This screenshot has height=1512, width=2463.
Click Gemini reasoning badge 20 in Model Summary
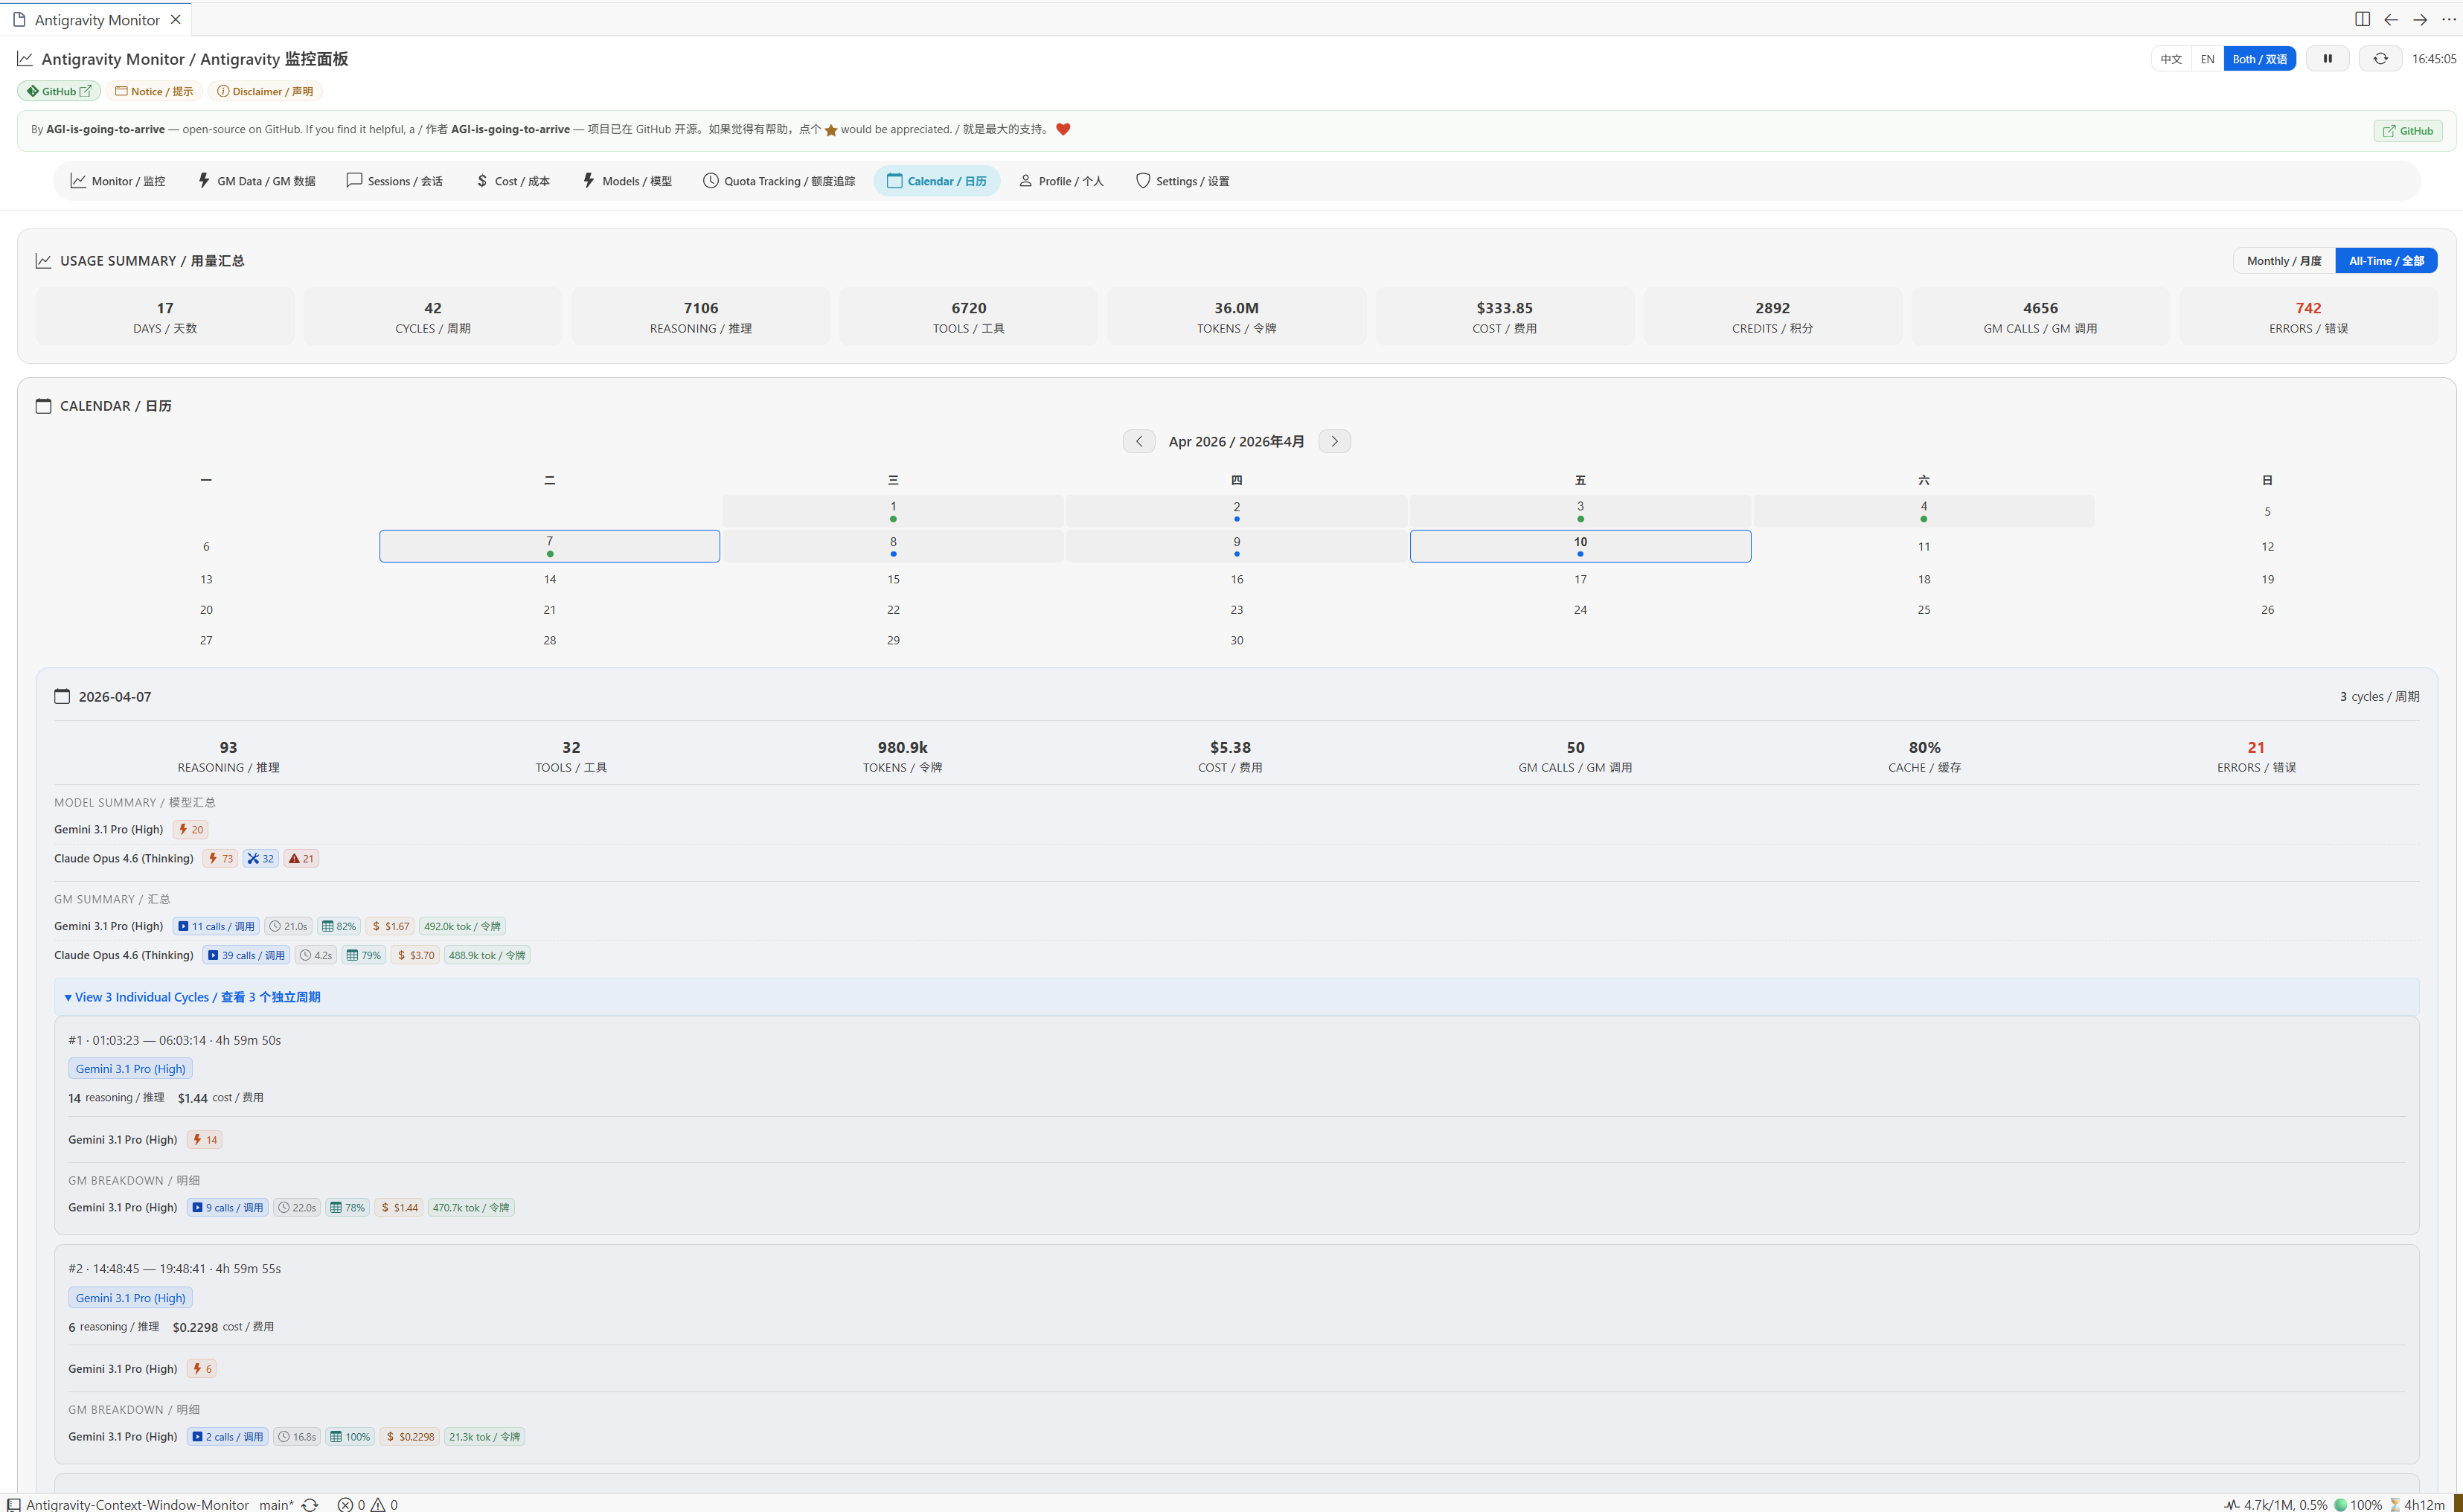click(190, 829)
